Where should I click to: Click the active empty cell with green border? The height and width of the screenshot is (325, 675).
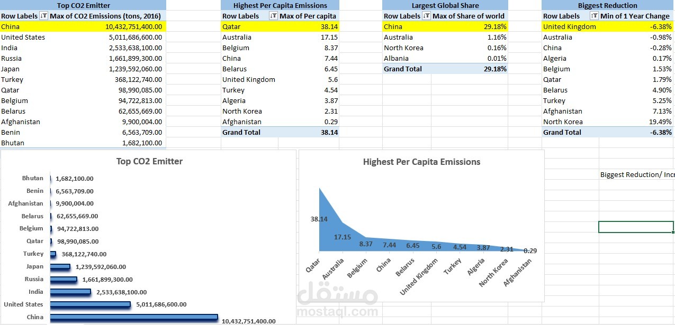(636, 227)
